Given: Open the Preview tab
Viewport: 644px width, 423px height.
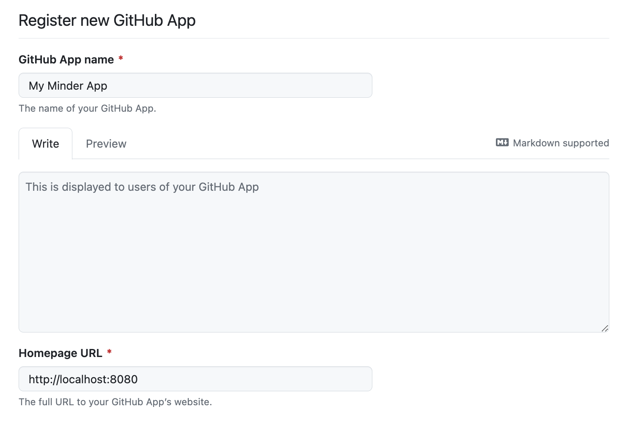Looking at the screenshot, I should 106,144.
